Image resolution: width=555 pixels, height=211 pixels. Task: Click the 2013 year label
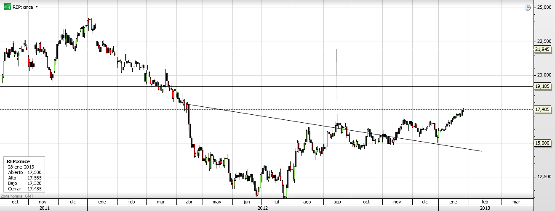[485, 208]
